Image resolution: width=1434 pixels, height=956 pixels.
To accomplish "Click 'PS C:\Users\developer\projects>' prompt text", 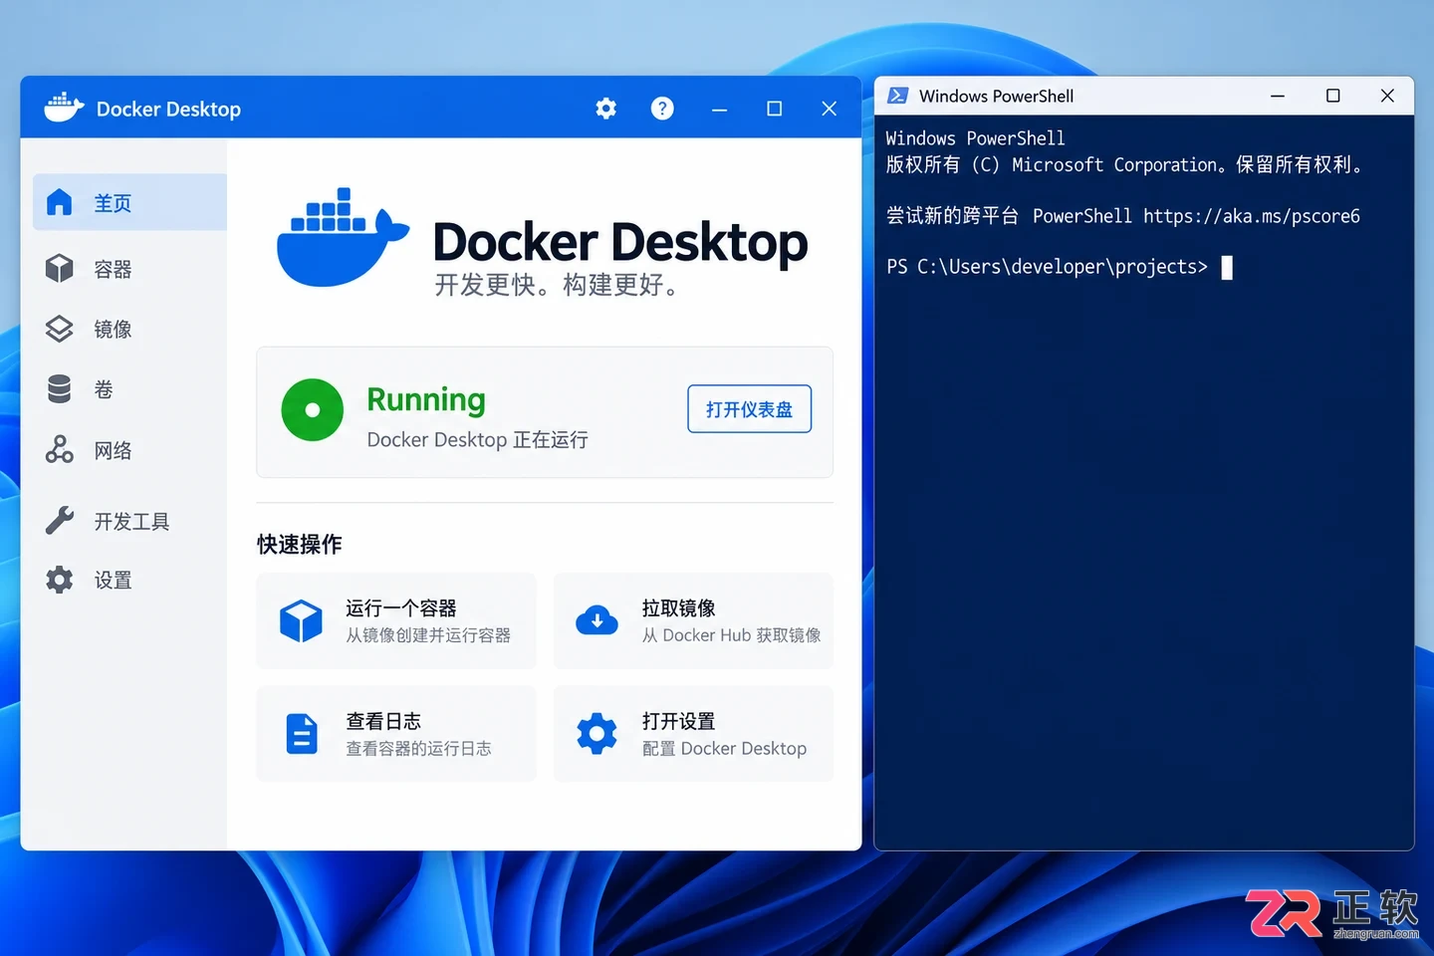I will (x=1047, y=267).
